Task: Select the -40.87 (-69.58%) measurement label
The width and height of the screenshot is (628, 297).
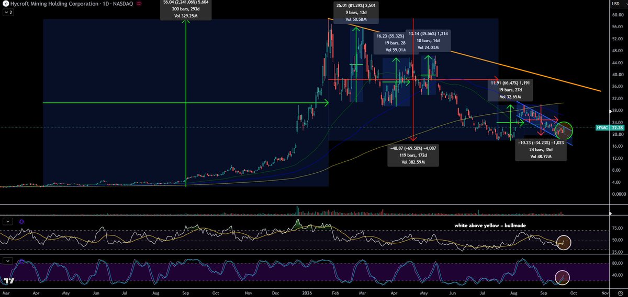Action: [413, 156]
